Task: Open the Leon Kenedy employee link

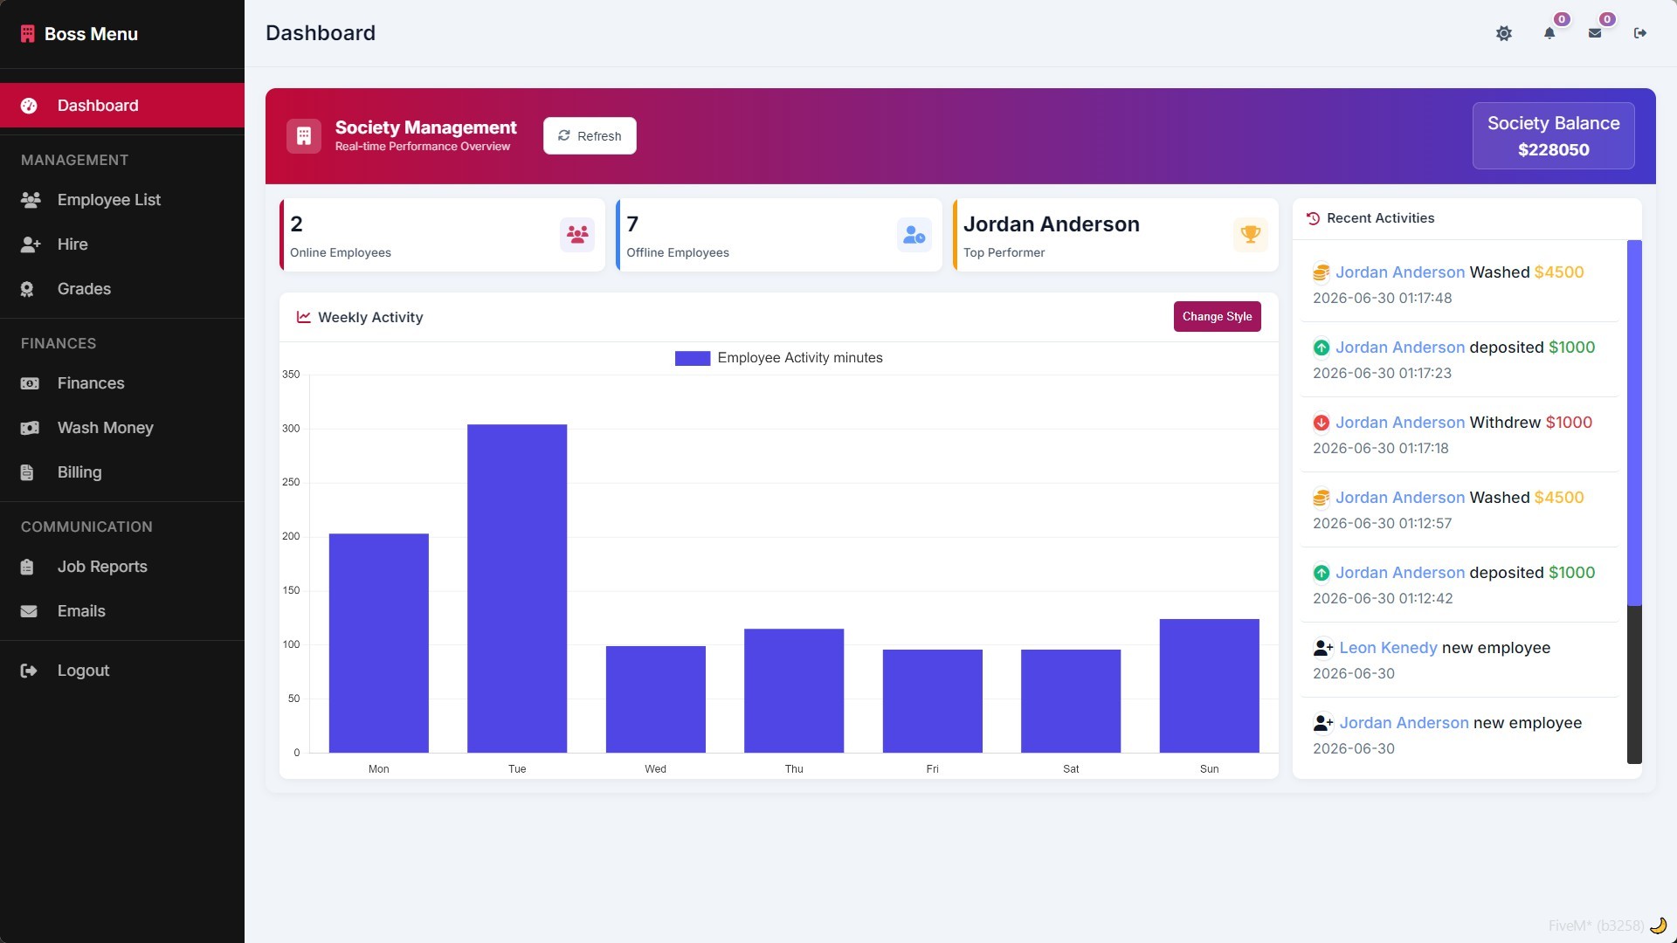Action: (1388, 648)
